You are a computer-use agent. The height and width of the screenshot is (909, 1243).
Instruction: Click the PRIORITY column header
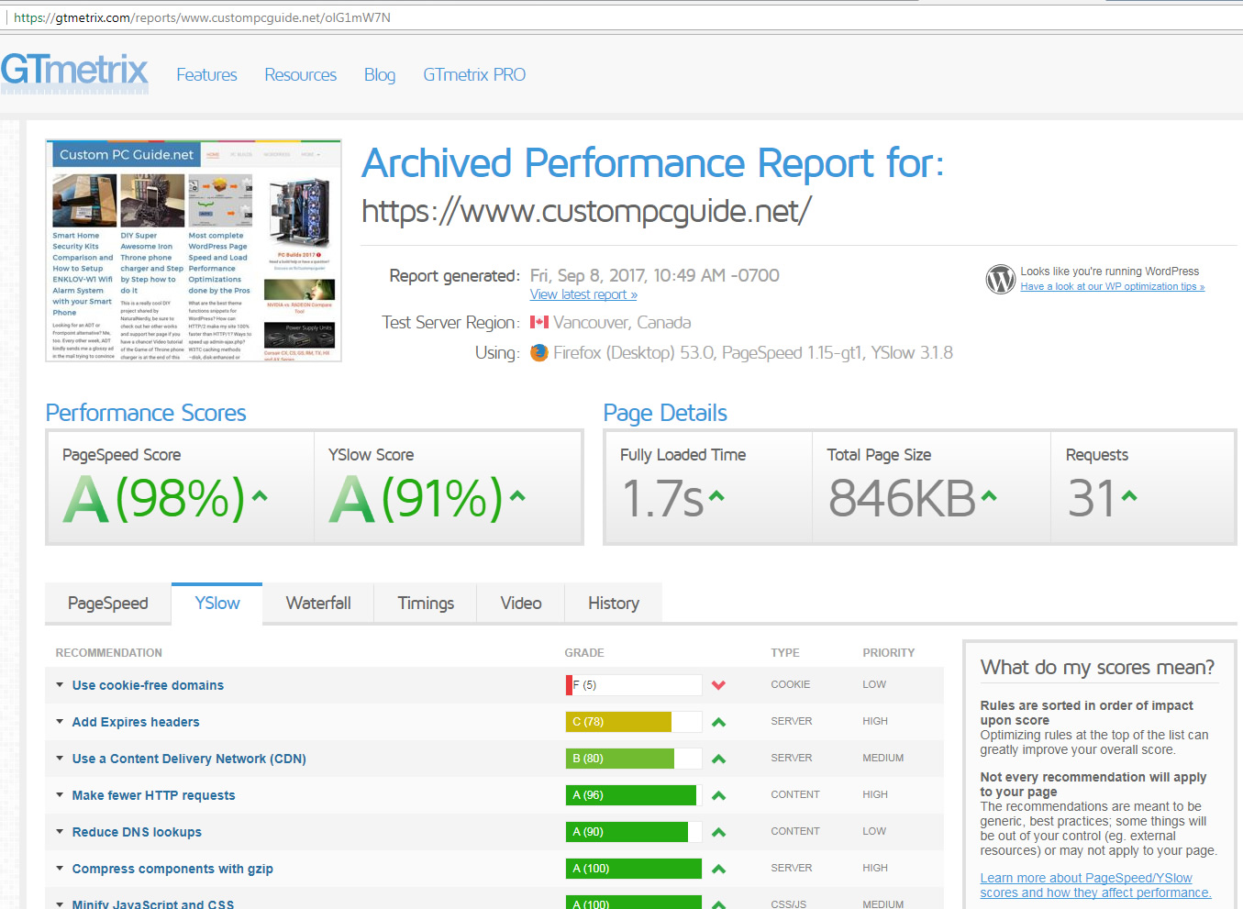pos(889,653)
